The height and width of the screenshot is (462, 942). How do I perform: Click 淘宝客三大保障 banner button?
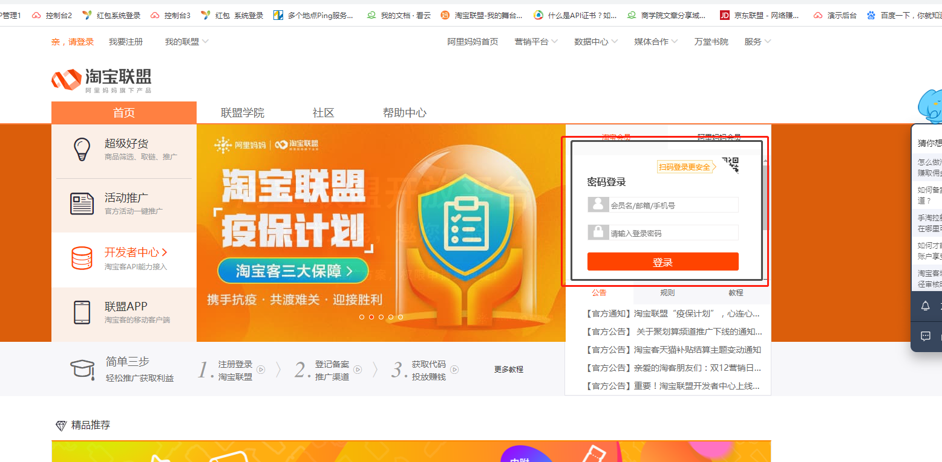293,271
